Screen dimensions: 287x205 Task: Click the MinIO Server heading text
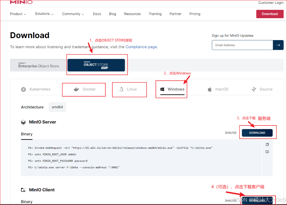tap(43, 122)
